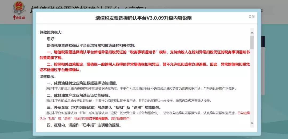288x139 pixels.
Task: Click the 中国税务 emblem logo
Action: [19, 10]
